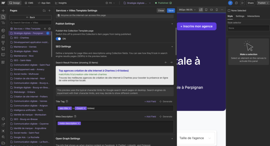Save the template settings
Screen dimensions: 270x146
(171, 11)
